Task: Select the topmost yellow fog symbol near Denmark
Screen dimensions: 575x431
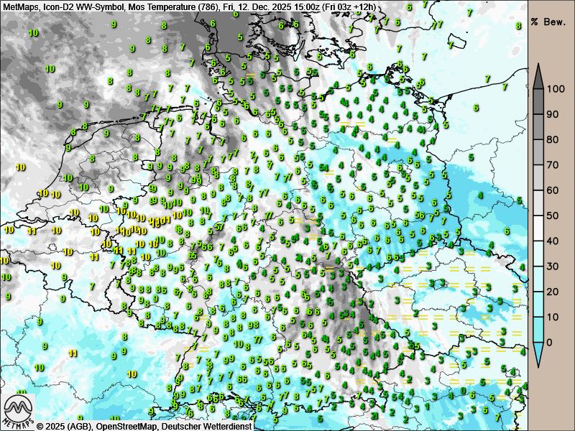Action: click(x=251, y=74)
